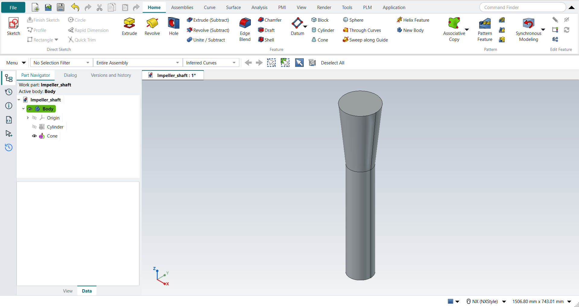
Task: Insert a Sphere primitive
Action: coord(353,20)
